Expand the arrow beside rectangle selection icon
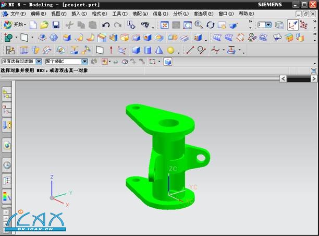This screenshot has height=236, width=319. tap(159, 62)
